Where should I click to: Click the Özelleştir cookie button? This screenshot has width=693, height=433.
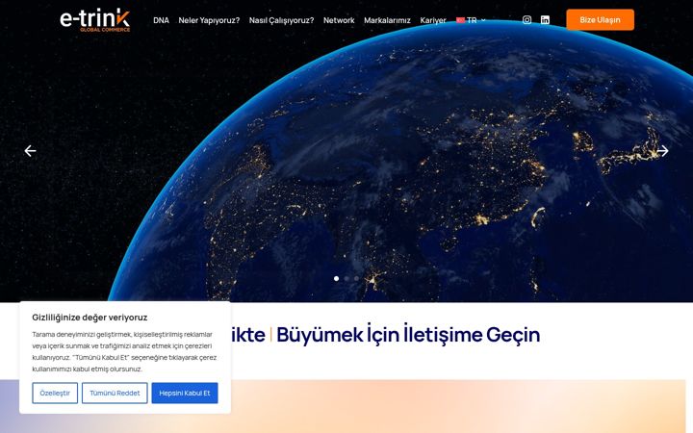(x=55, y=393)
